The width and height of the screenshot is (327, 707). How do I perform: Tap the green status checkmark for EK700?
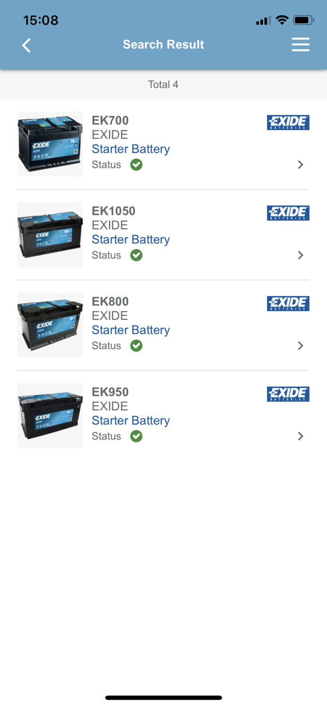(x=136, y=164)
